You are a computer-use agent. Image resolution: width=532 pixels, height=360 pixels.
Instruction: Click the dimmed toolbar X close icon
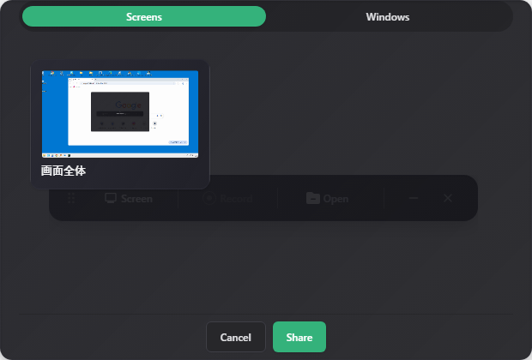click(x=448, y=198)
